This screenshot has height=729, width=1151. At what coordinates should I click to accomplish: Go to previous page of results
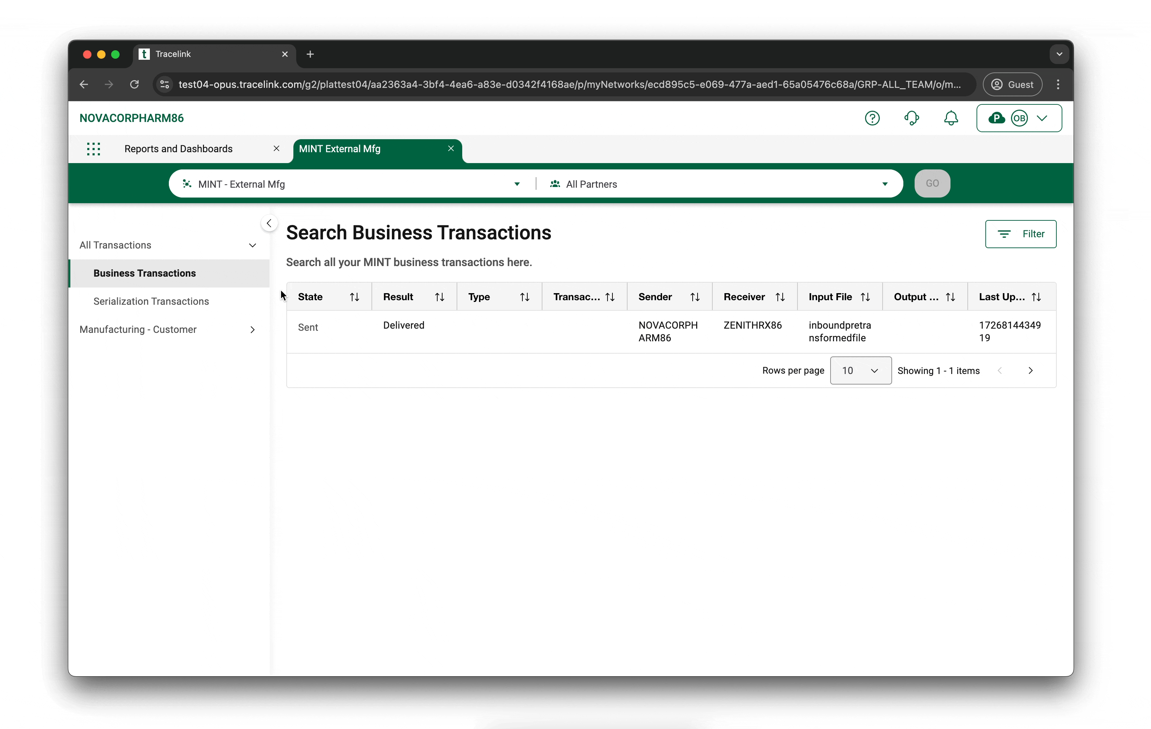click(x=999, y=371)
